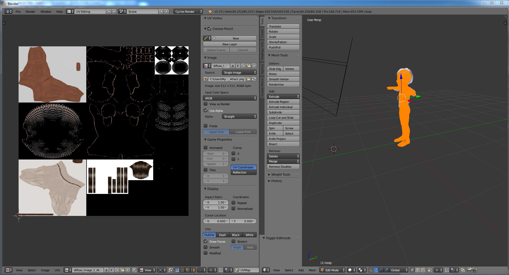Click the Grease Pencil color swatch
Screen dimensions: 509x275
(207, 38)
